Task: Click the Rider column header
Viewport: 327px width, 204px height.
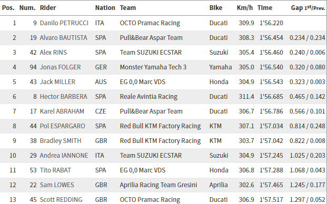Action: (48, 8)
